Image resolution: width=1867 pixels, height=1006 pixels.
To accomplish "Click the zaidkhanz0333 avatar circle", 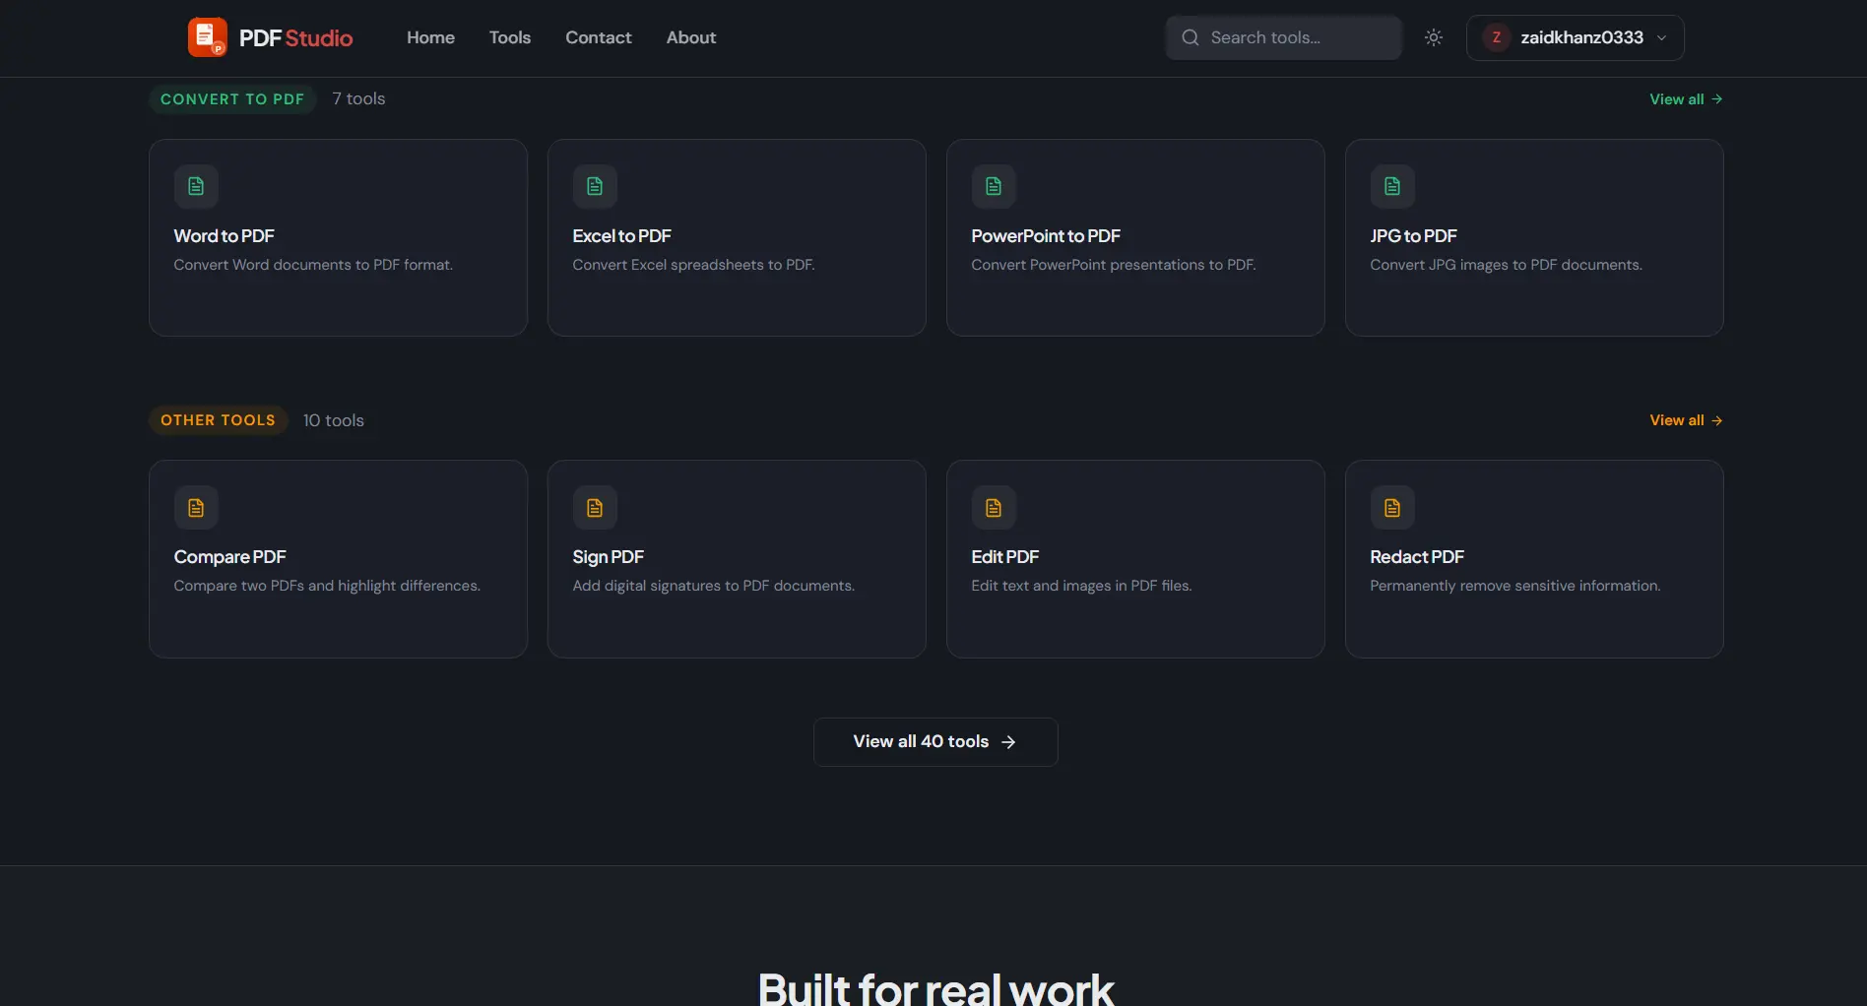I will coord(1497,37).
